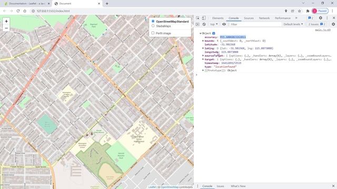
Task: Select OpenStreetMap Standard base layer
Action: tap(153, 21)
